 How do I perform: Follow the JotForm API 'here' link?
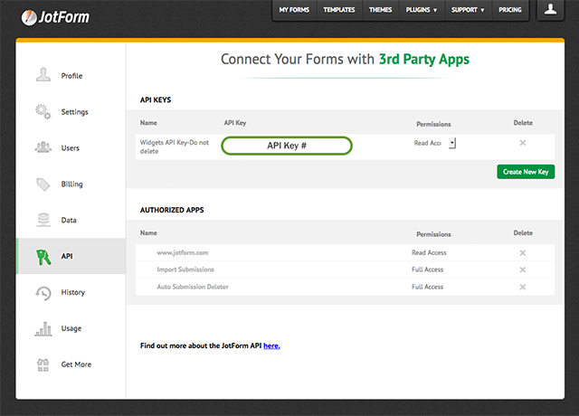point(271,345)
